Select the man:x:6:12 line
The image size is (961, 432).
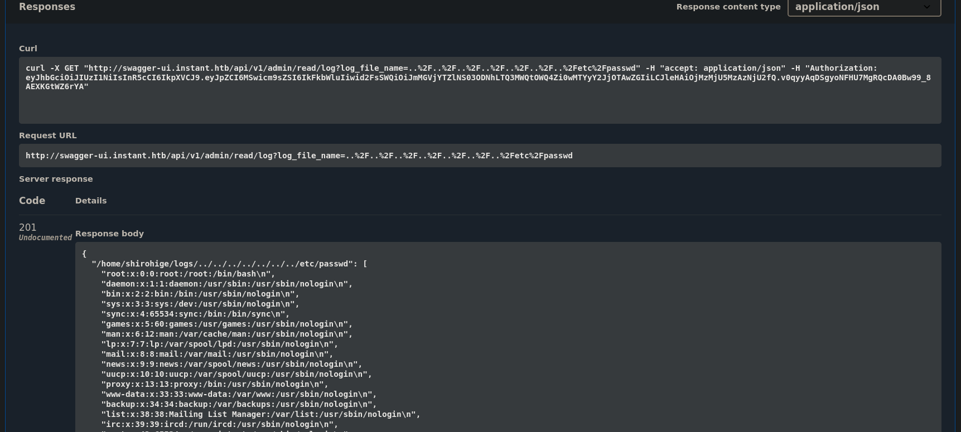pos(227,334)
